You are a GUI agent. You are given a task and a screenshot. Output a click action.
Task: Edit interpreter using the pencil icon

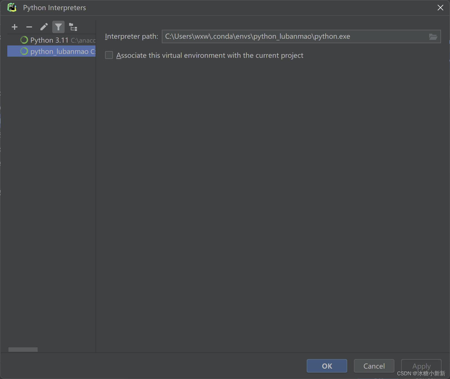pos(44,27)
